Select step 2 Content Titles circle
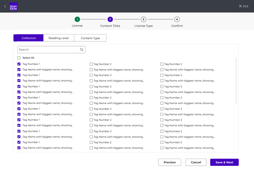Image resolution: width=254 pixels, height=169 pixels. coord(110,19)
